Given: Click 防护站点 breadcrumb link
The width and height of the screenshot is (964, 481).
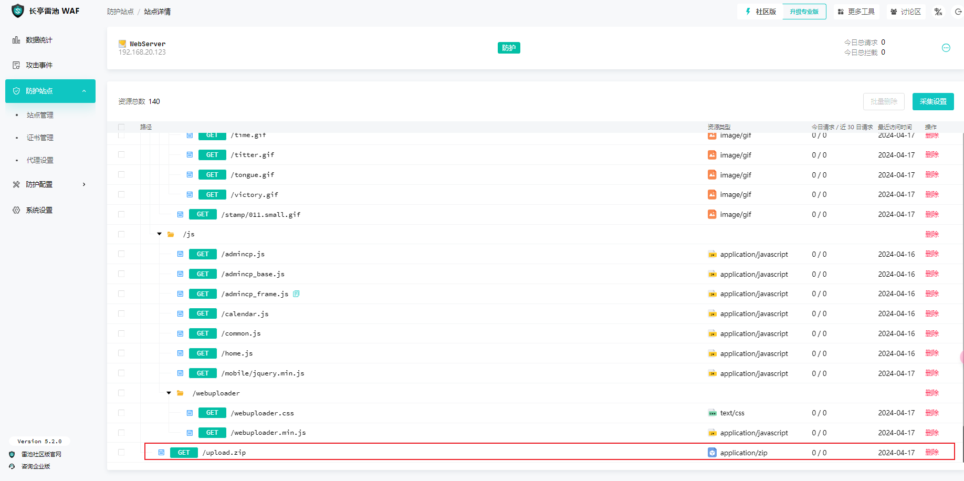Looking at the screenshot, I should pos(120,12).
